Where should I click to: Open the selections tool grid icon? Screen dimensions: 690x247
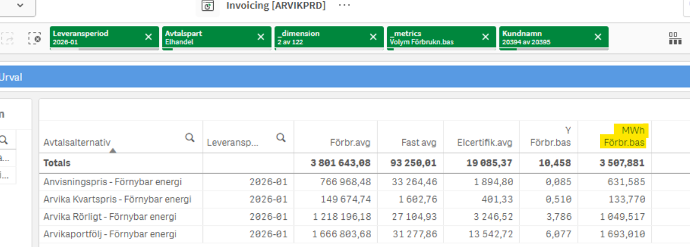coord(675,39)
